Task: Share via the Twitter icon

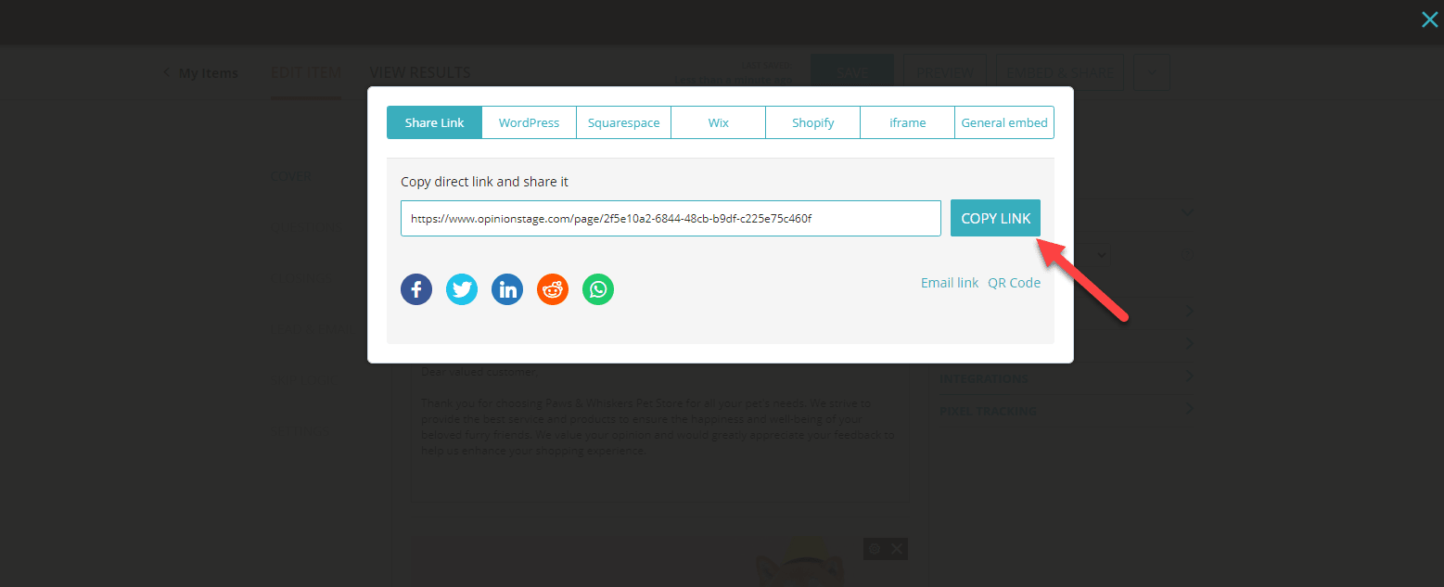Action: (462, 288)
